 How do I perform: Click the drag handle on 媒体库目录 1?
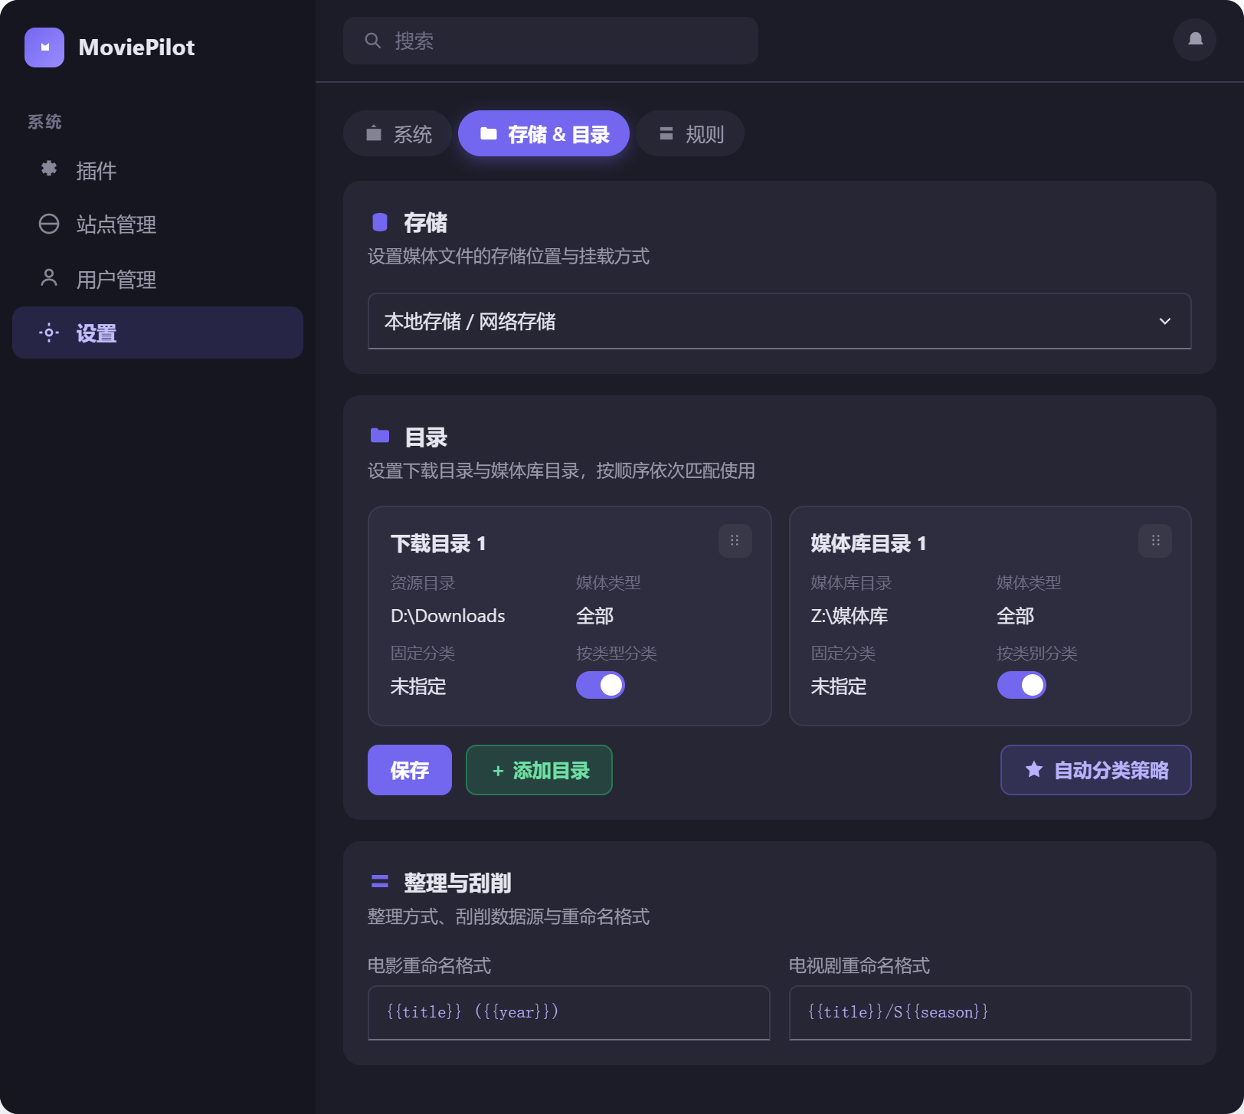pos(1155,541)
